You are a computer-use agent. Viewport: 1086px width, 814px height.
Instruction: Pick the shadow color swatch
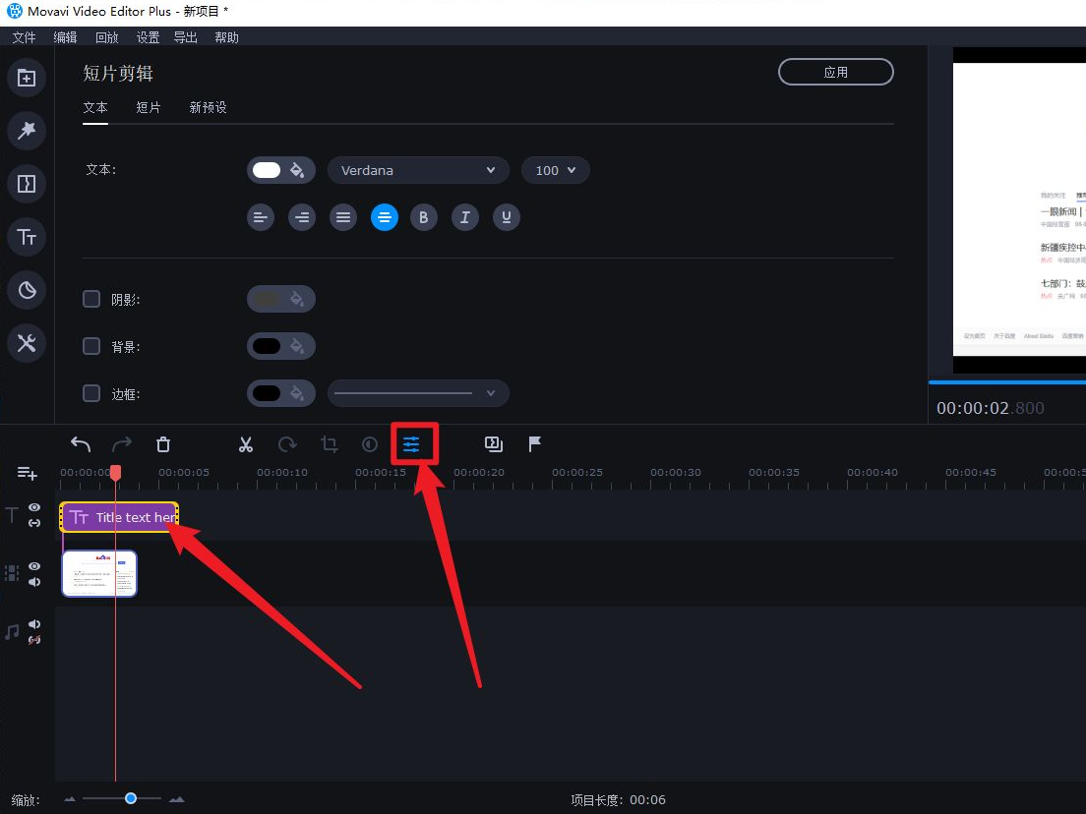tap(267, 299)
